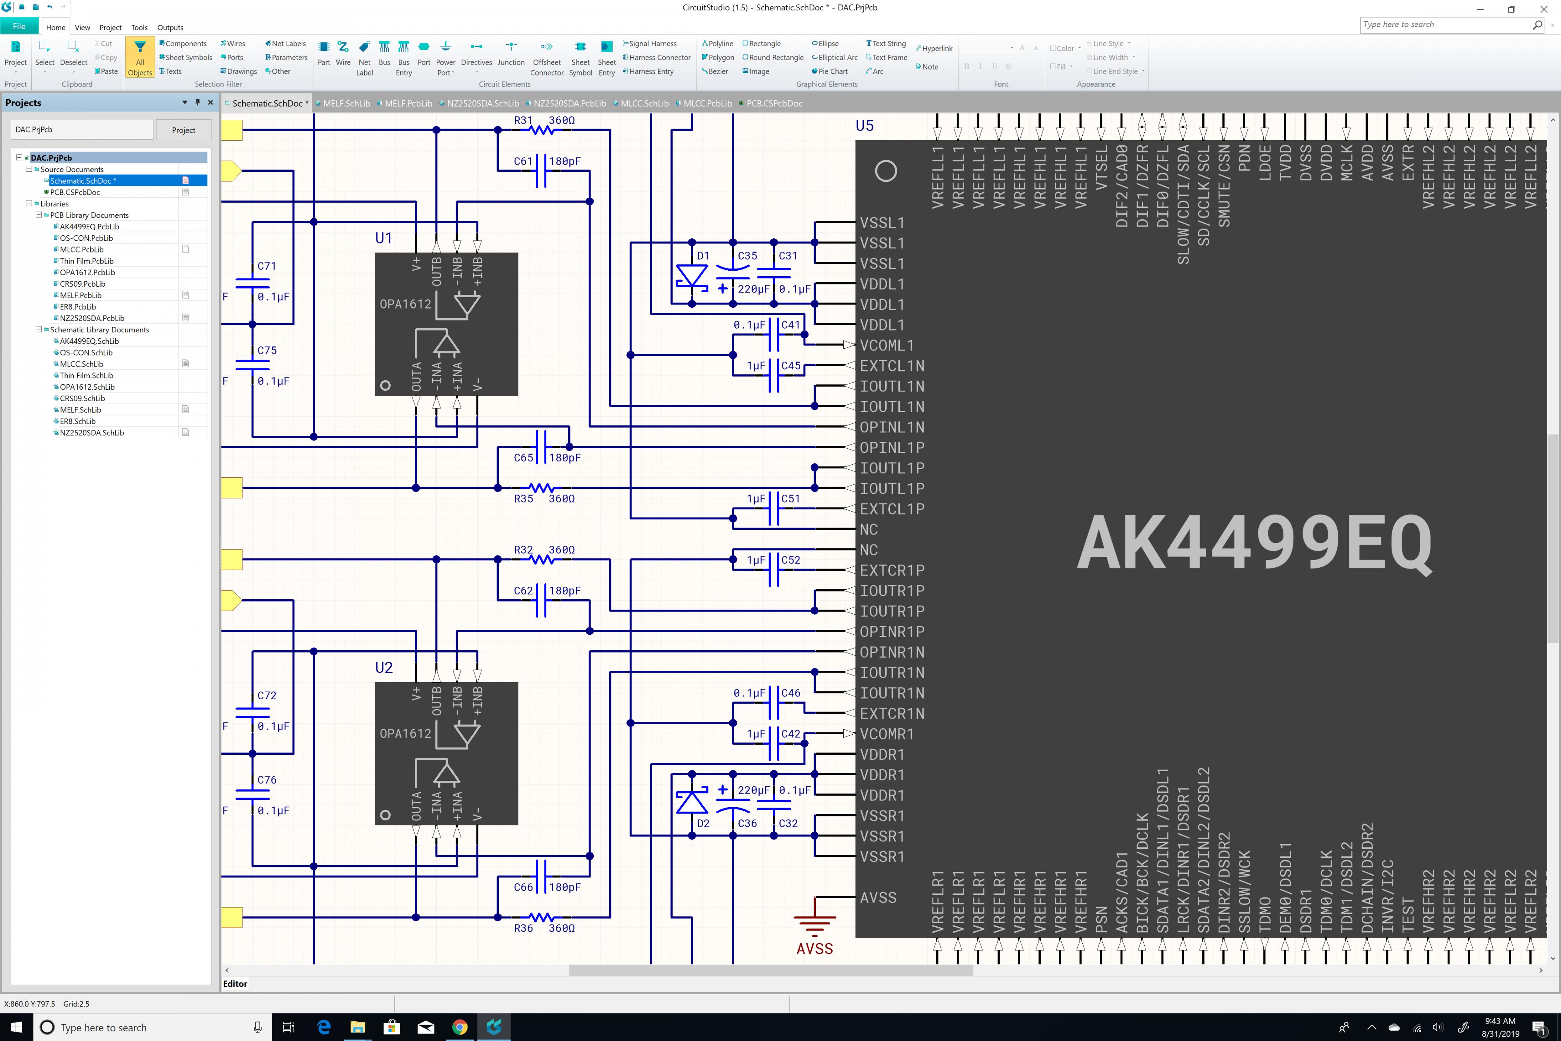Collapse Schematic Library Documents node

point(39,329)
